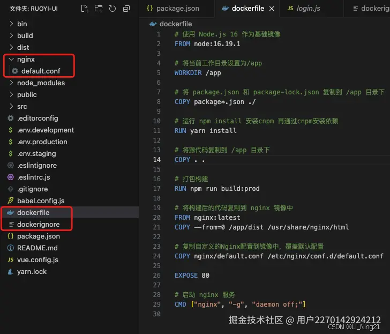Viewport: 390px width, 334px height.
Task: Click 'COPY package*.json ./' line
Action: pyautogui.click(x=215, y=102)
